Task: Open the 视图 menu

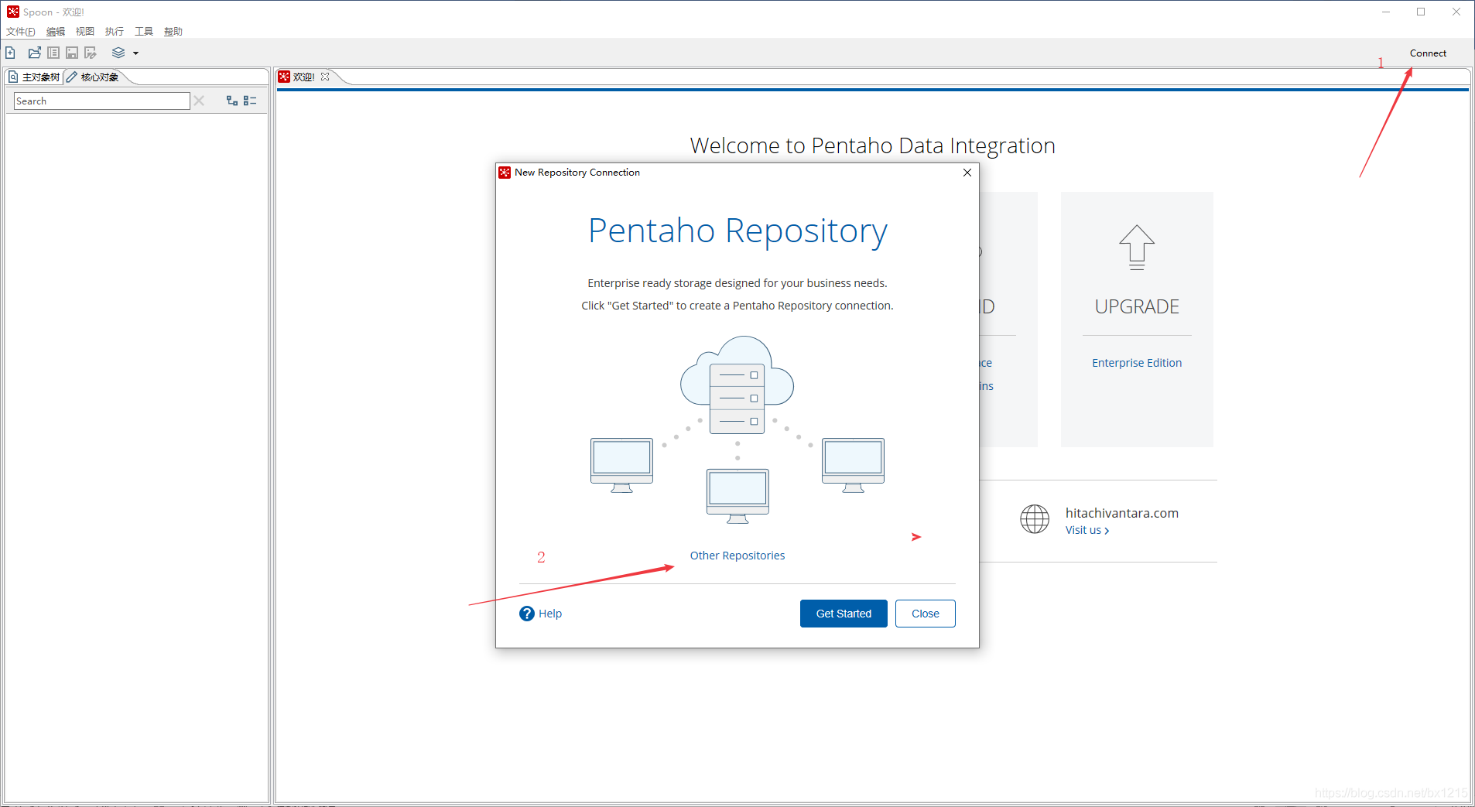Action: coord(85,32)
